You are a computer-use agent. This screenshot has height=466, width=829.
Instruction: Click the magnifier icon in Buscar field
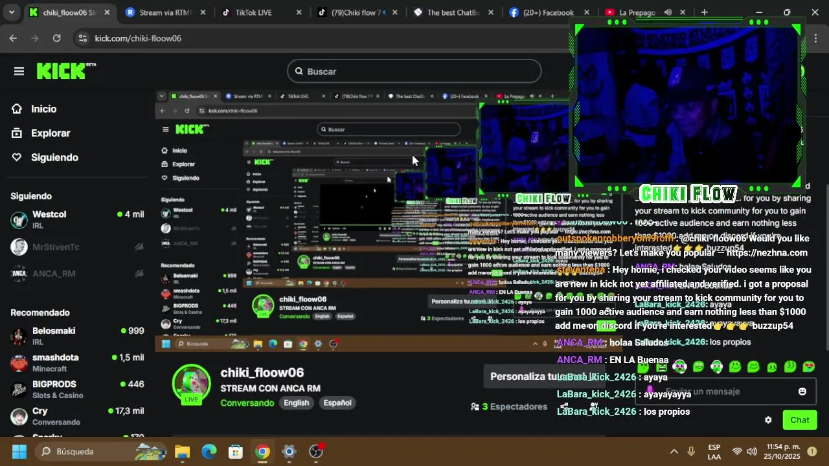point(299,71)
